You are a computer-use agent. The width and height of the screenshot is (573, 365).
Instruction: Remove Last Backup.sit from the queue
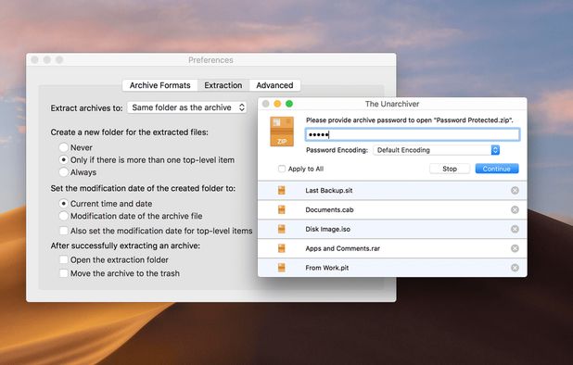coord(515,191)
